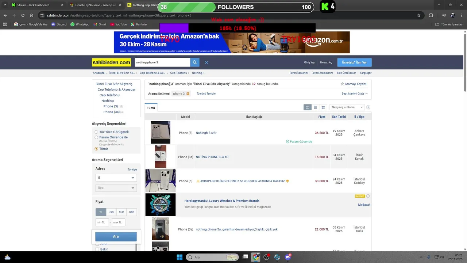Open the tab search dropdown arrow
Viewport: 467px width, 263px height.
coord(4,5)
